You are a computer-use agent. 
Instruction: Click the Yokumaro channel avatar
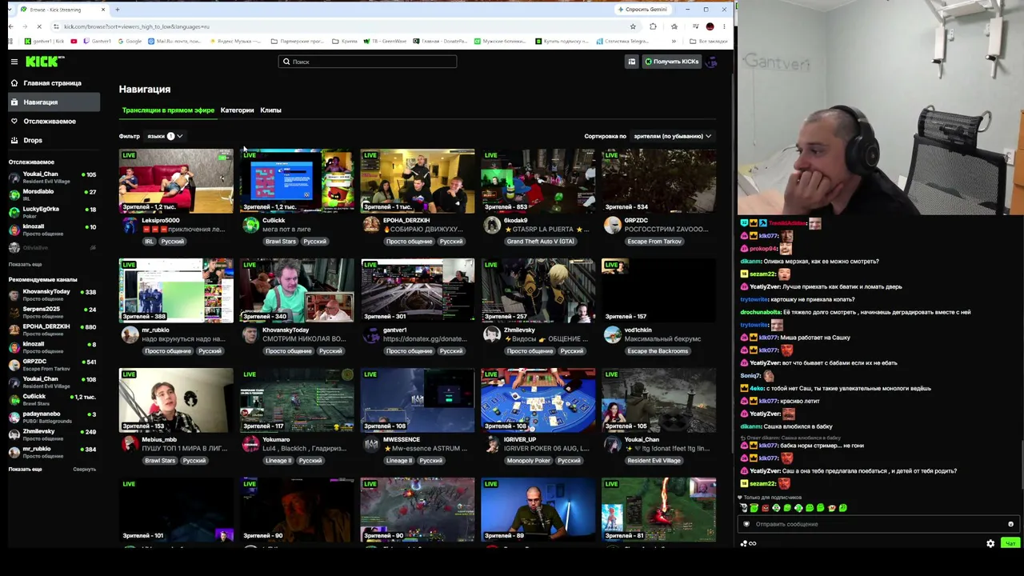point(250,445)
